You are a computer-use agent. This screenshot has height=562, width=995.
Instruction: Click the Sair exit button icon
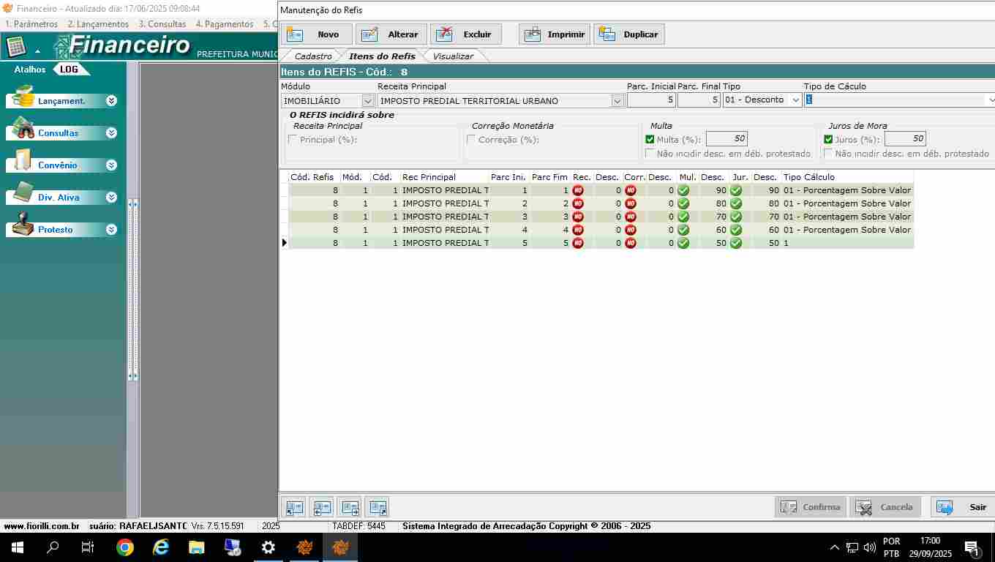(945, 507)
